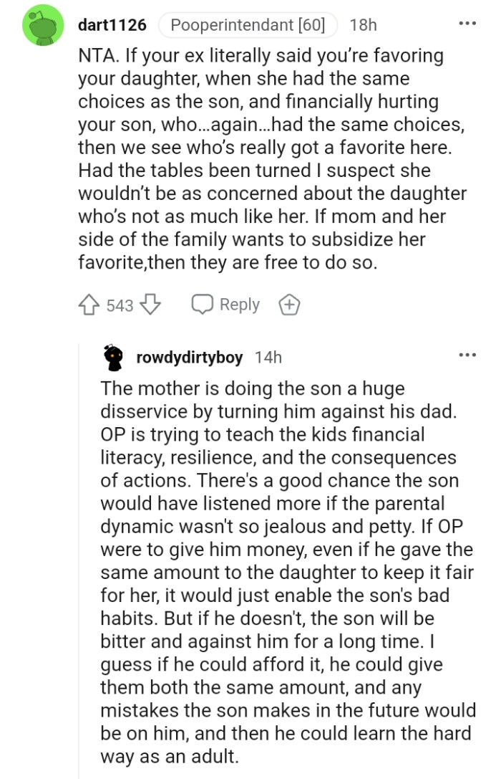Image resolution: width=501 pixels, height=779 pixels.
Task: Click the speech bubble reply icon
Action: pyautogui.click(x=201, y=305)
